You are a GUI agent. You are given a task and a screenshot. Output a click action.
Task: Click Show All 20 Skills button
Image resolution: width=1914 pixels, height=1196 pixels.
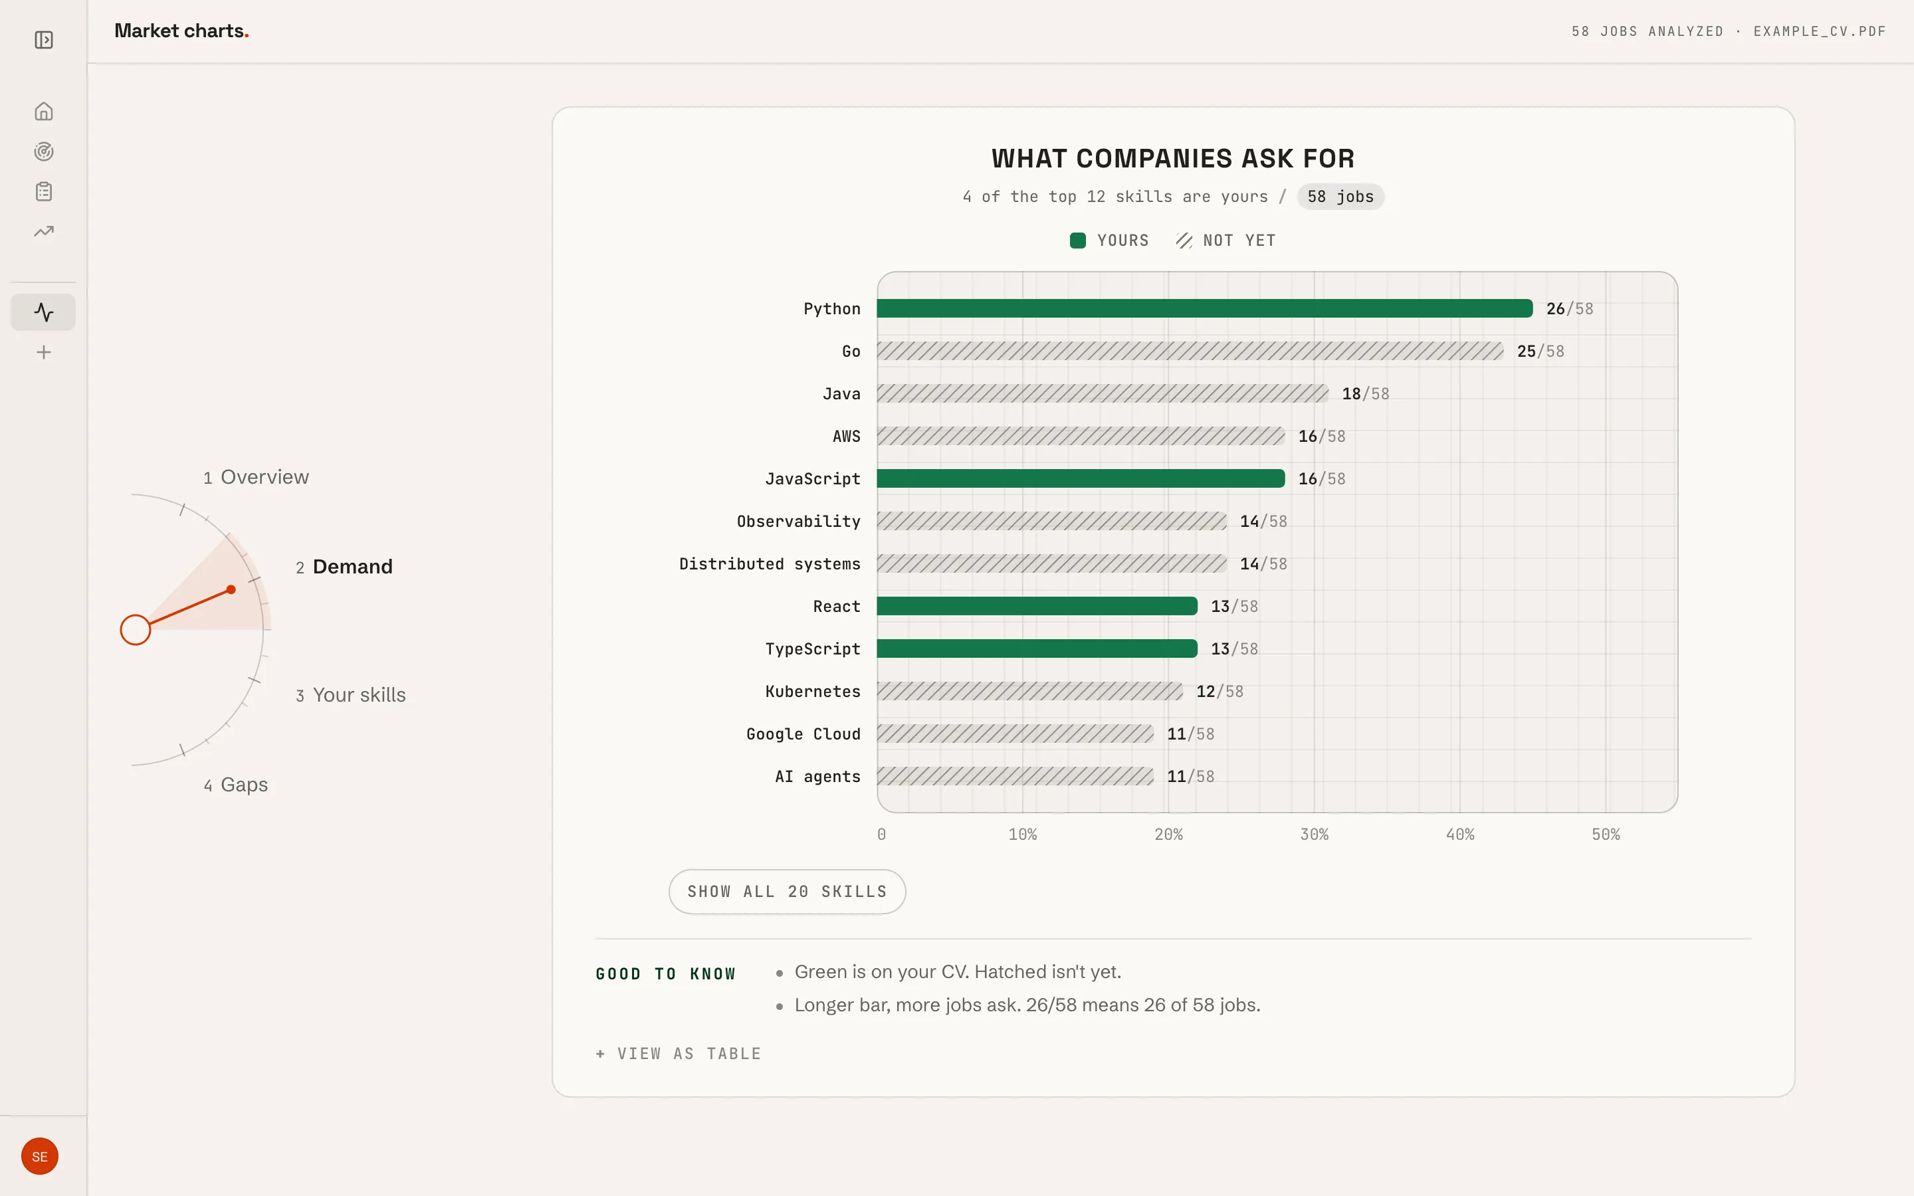point(787,892)
